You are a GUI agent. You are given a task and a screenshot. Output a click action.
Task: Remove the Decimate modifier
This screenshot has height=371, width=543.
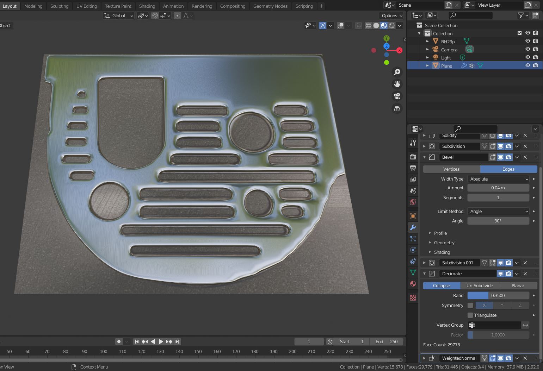(x=525, y=273)
